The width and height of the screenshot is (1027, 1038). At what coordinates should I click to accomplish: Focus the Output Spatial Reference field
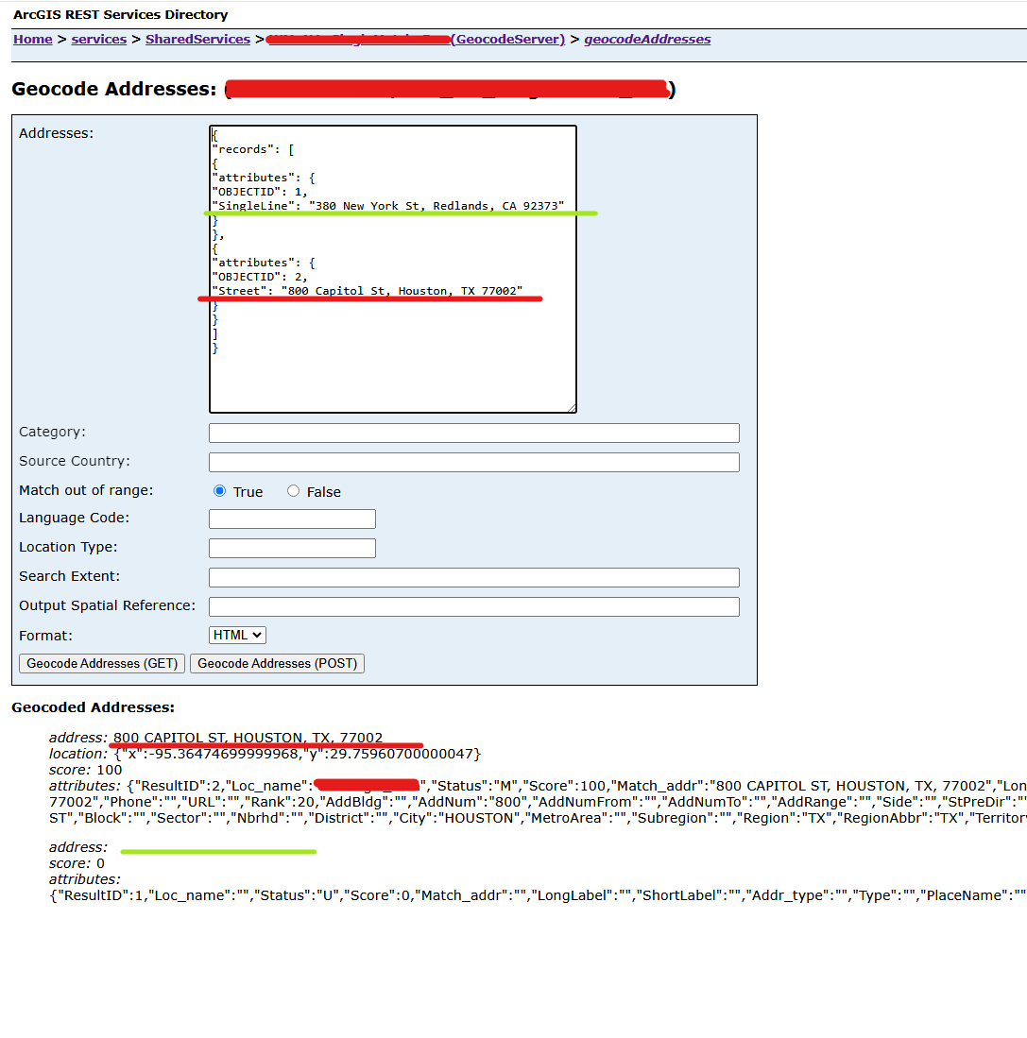click(x=474, y=606)
